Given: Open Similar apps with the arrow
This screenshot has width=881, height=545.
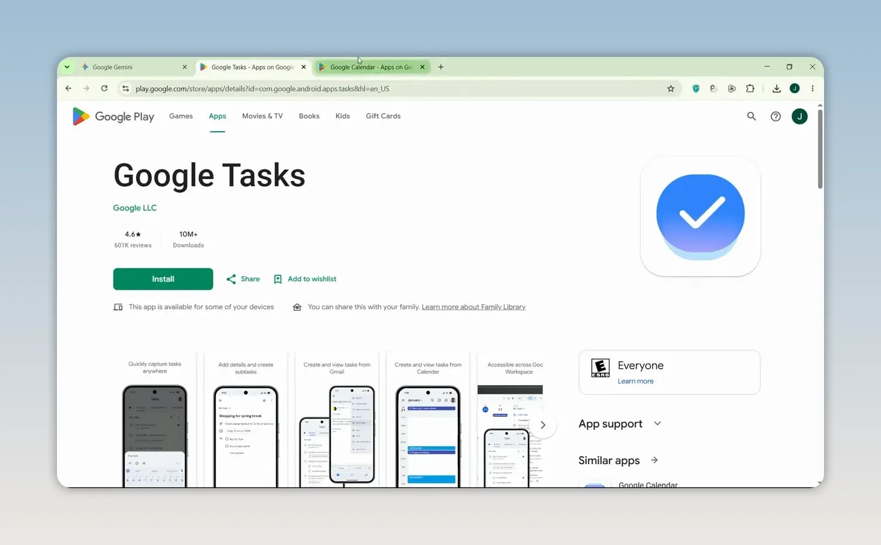Looking at the screenshot, I should [x=654, y=460].
